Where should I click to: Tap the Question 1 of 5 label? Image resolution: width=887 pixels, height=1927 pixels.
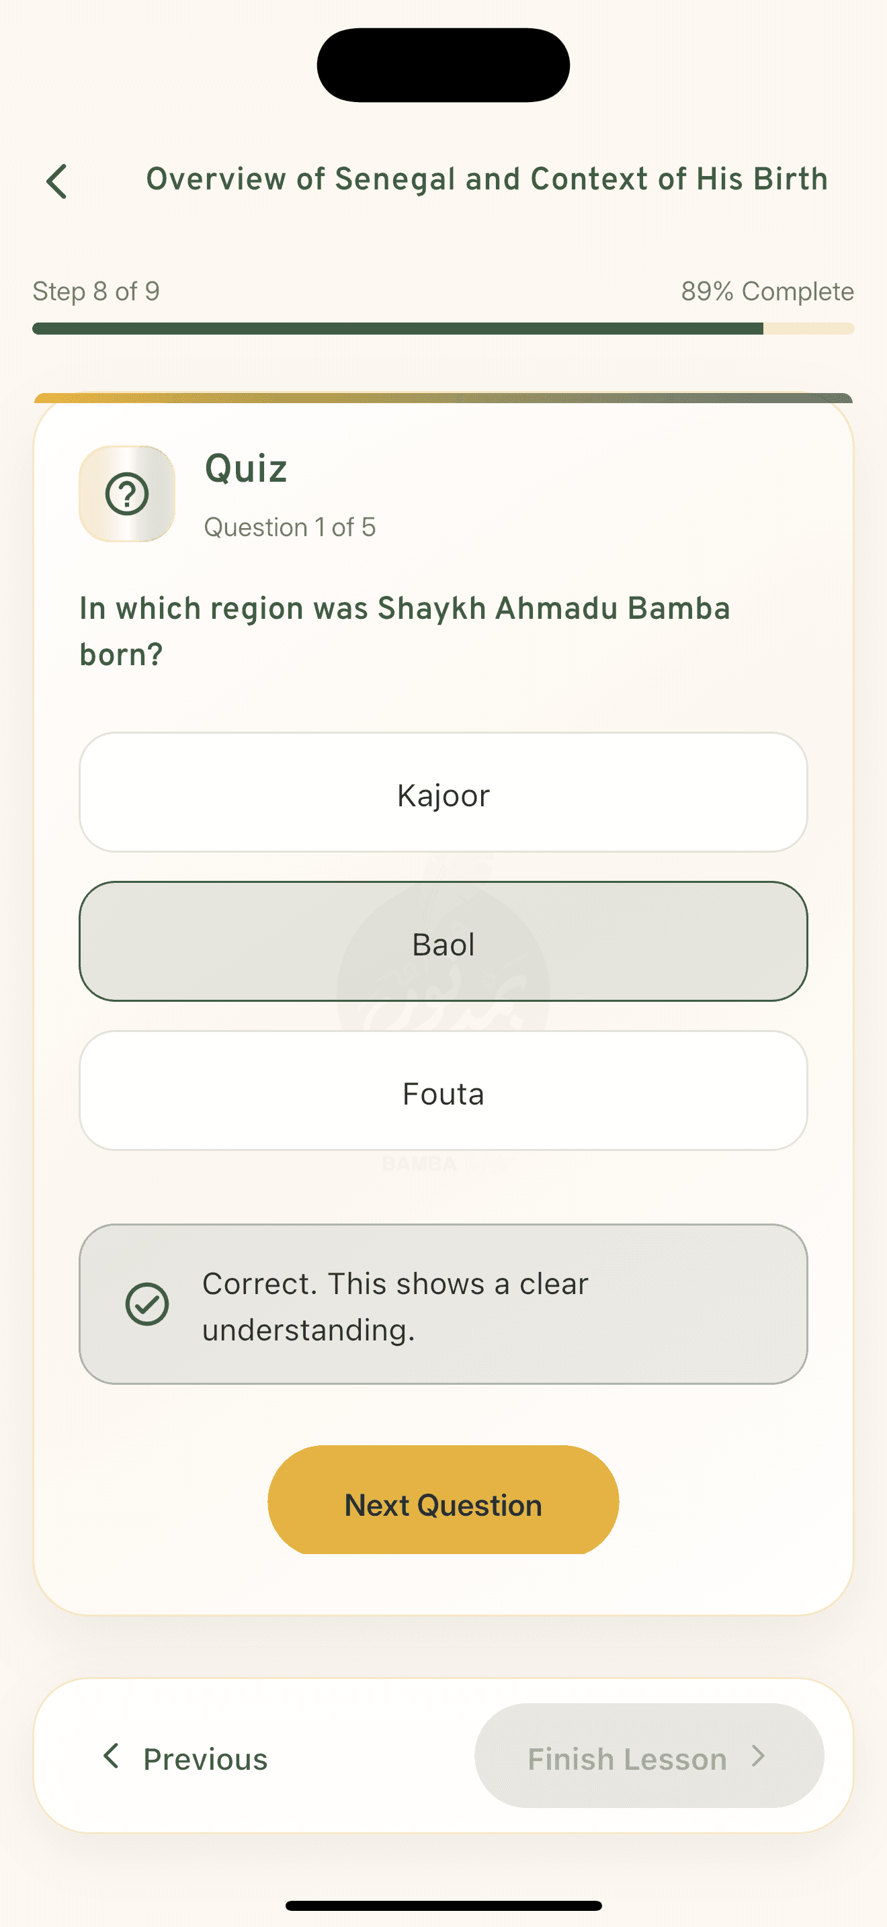point(290,527)
